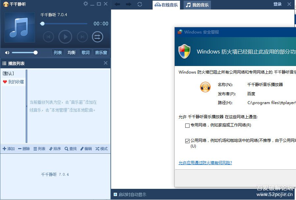Toggle the 歌词 lyrics button
This screenshot has width=296, height=200.
[85, 53]
